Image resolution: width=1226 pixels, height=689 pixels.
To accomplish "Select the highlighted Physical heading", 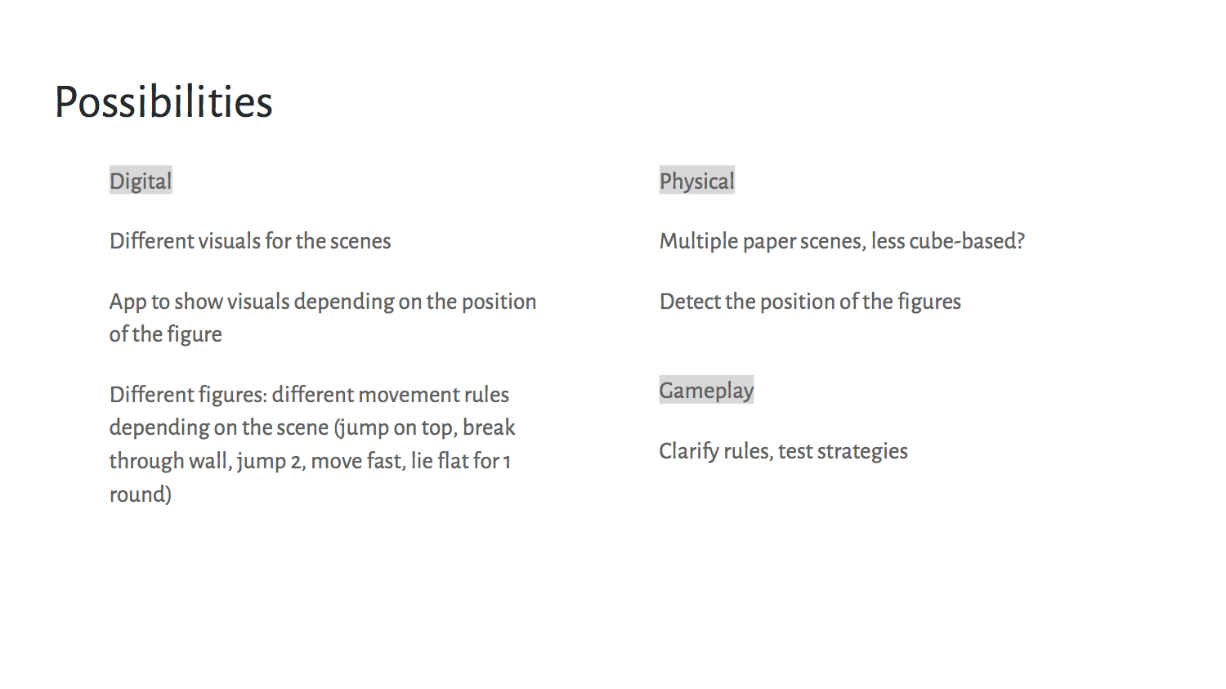I will tap(697, 181).
